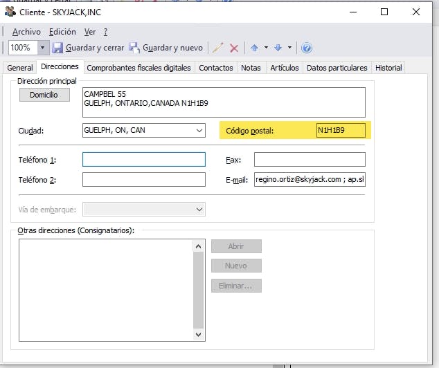This screenshot has height=368, width=439.
Task: Click the pencil edit icon in toolbar
Action: [218, 48]
